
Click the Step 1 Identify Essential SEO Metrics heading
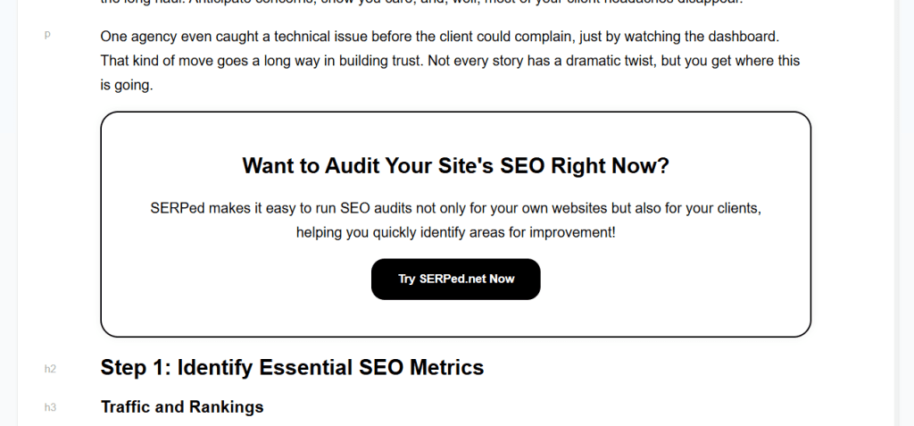pyautogui.click(x=292, y=367)
